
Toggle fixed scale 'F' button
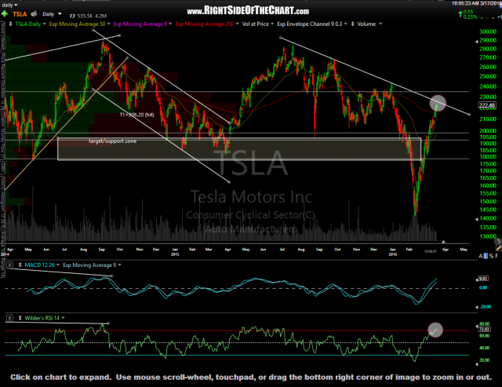pos(497,256)
